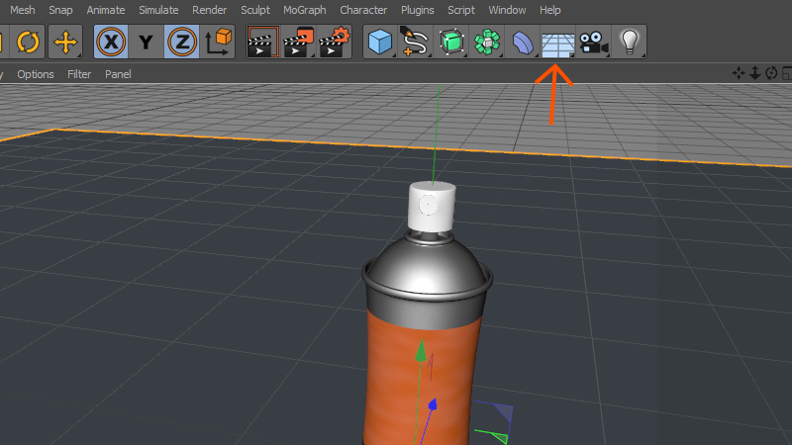Image resolution: width=792 pixels, height=445 pixels.
Task: Click the Rotate tool icon
Action: [x=29, y=42]
